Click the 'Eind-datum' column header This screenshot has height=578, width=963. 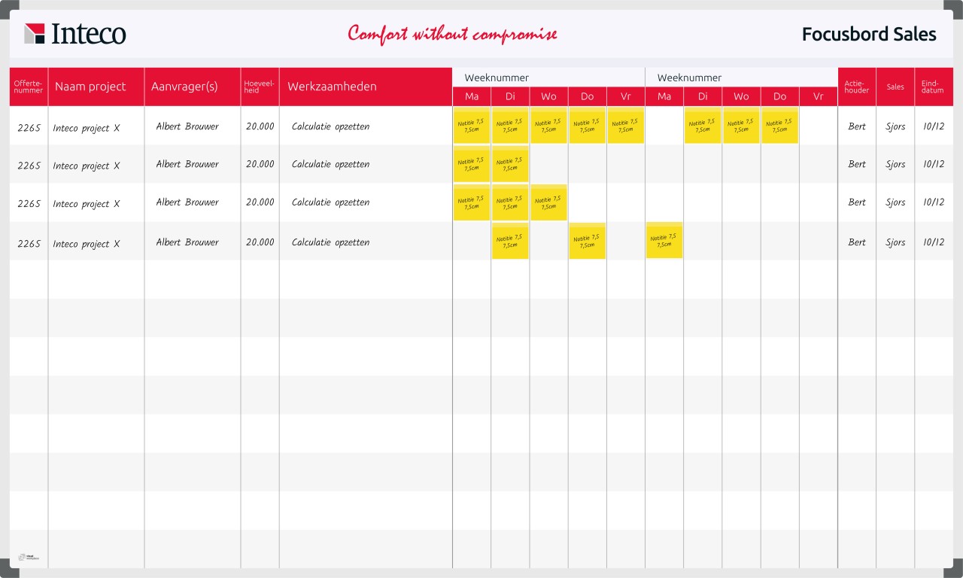click(933, 87)
